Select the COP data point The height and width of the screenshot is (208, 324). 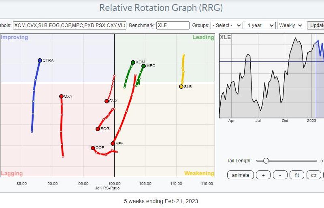pyautogui.click(x=93, y=148)
